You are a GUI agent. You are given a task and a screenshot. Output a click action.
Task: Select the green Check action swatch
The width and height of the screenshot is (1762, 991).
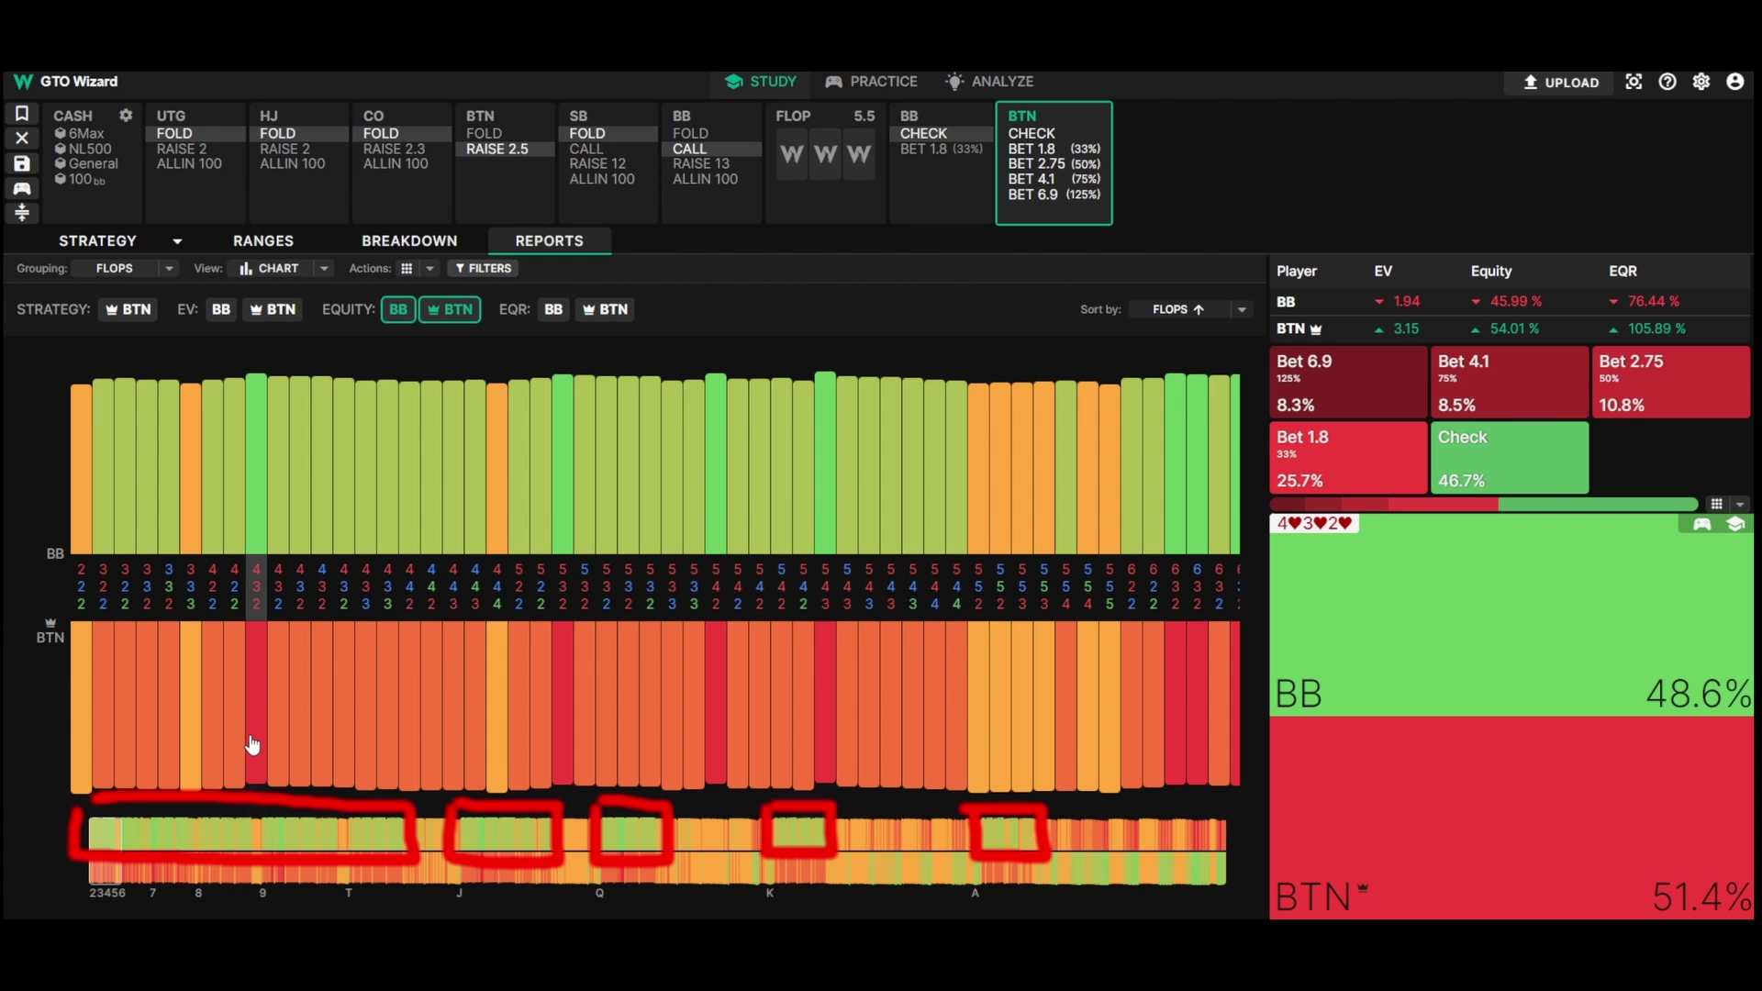[1509, 458]
